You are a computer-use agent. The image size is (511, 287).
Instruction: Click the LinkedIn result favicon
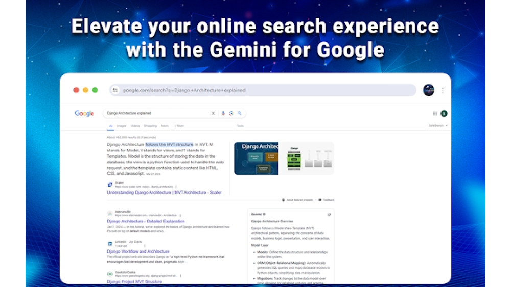[x=110, y=244]
